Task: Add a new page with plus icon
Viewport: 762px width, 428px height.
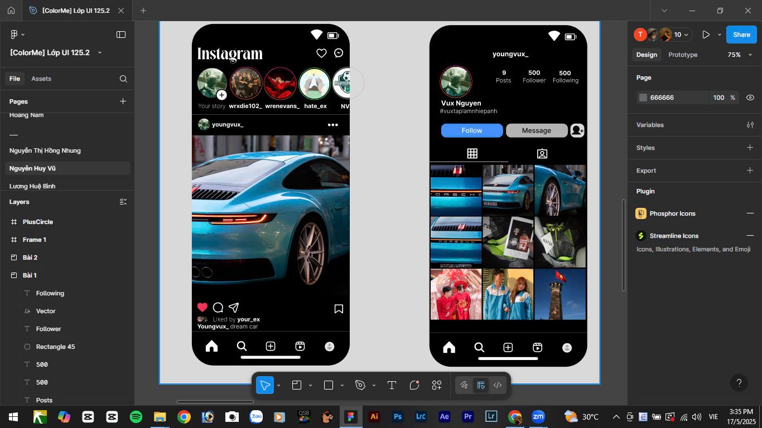Action: tap(123, 101)
